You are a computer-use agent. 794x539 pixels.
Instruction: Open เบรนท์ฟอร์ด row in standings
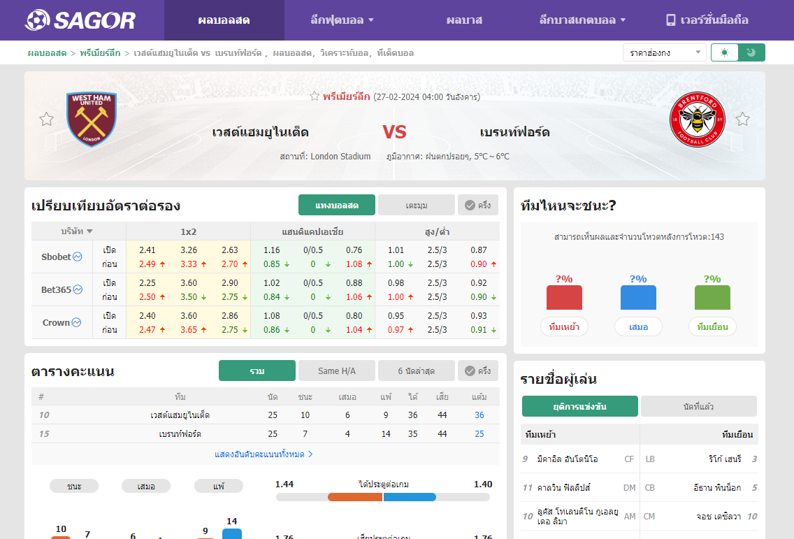click(266, 433)
